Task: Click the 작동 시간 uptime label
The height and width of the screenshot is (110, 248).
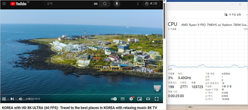Action: click(173, 92)
